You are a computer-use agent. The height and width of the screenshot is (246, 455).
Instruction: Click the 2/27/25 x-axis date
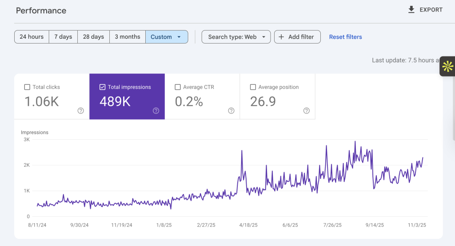click(206, 225)
